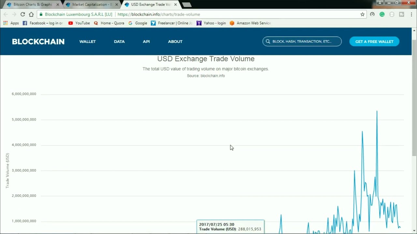Viewport: 417px width, 234px height.
Task: Click the 1,000,000,000 y-axis label
Action: tap(24, 221)
